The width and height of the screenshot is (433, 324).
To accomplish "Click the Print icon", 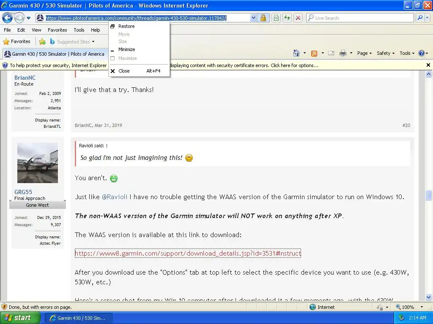I will [x=343, y=53].
